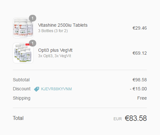Screen dimensions: 160x135
Task: Click the €83.58 total amount
Action: [x=136, y=118]
